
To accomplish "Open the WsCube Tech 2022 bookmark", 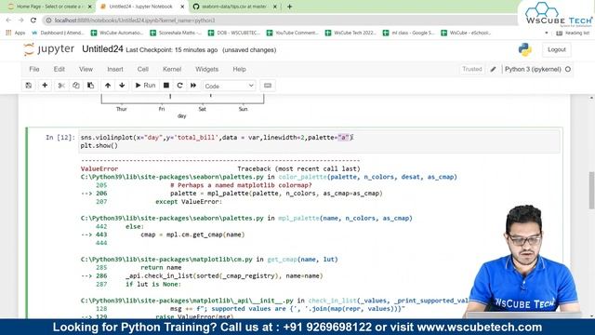I will coord(351,33).
